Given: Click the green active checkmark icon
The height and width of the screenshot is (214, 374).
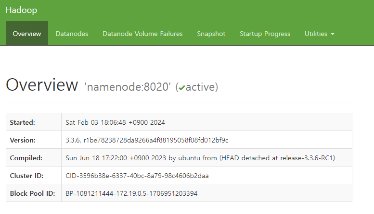Looking at the screenshot, I should [x=182, y=88].
